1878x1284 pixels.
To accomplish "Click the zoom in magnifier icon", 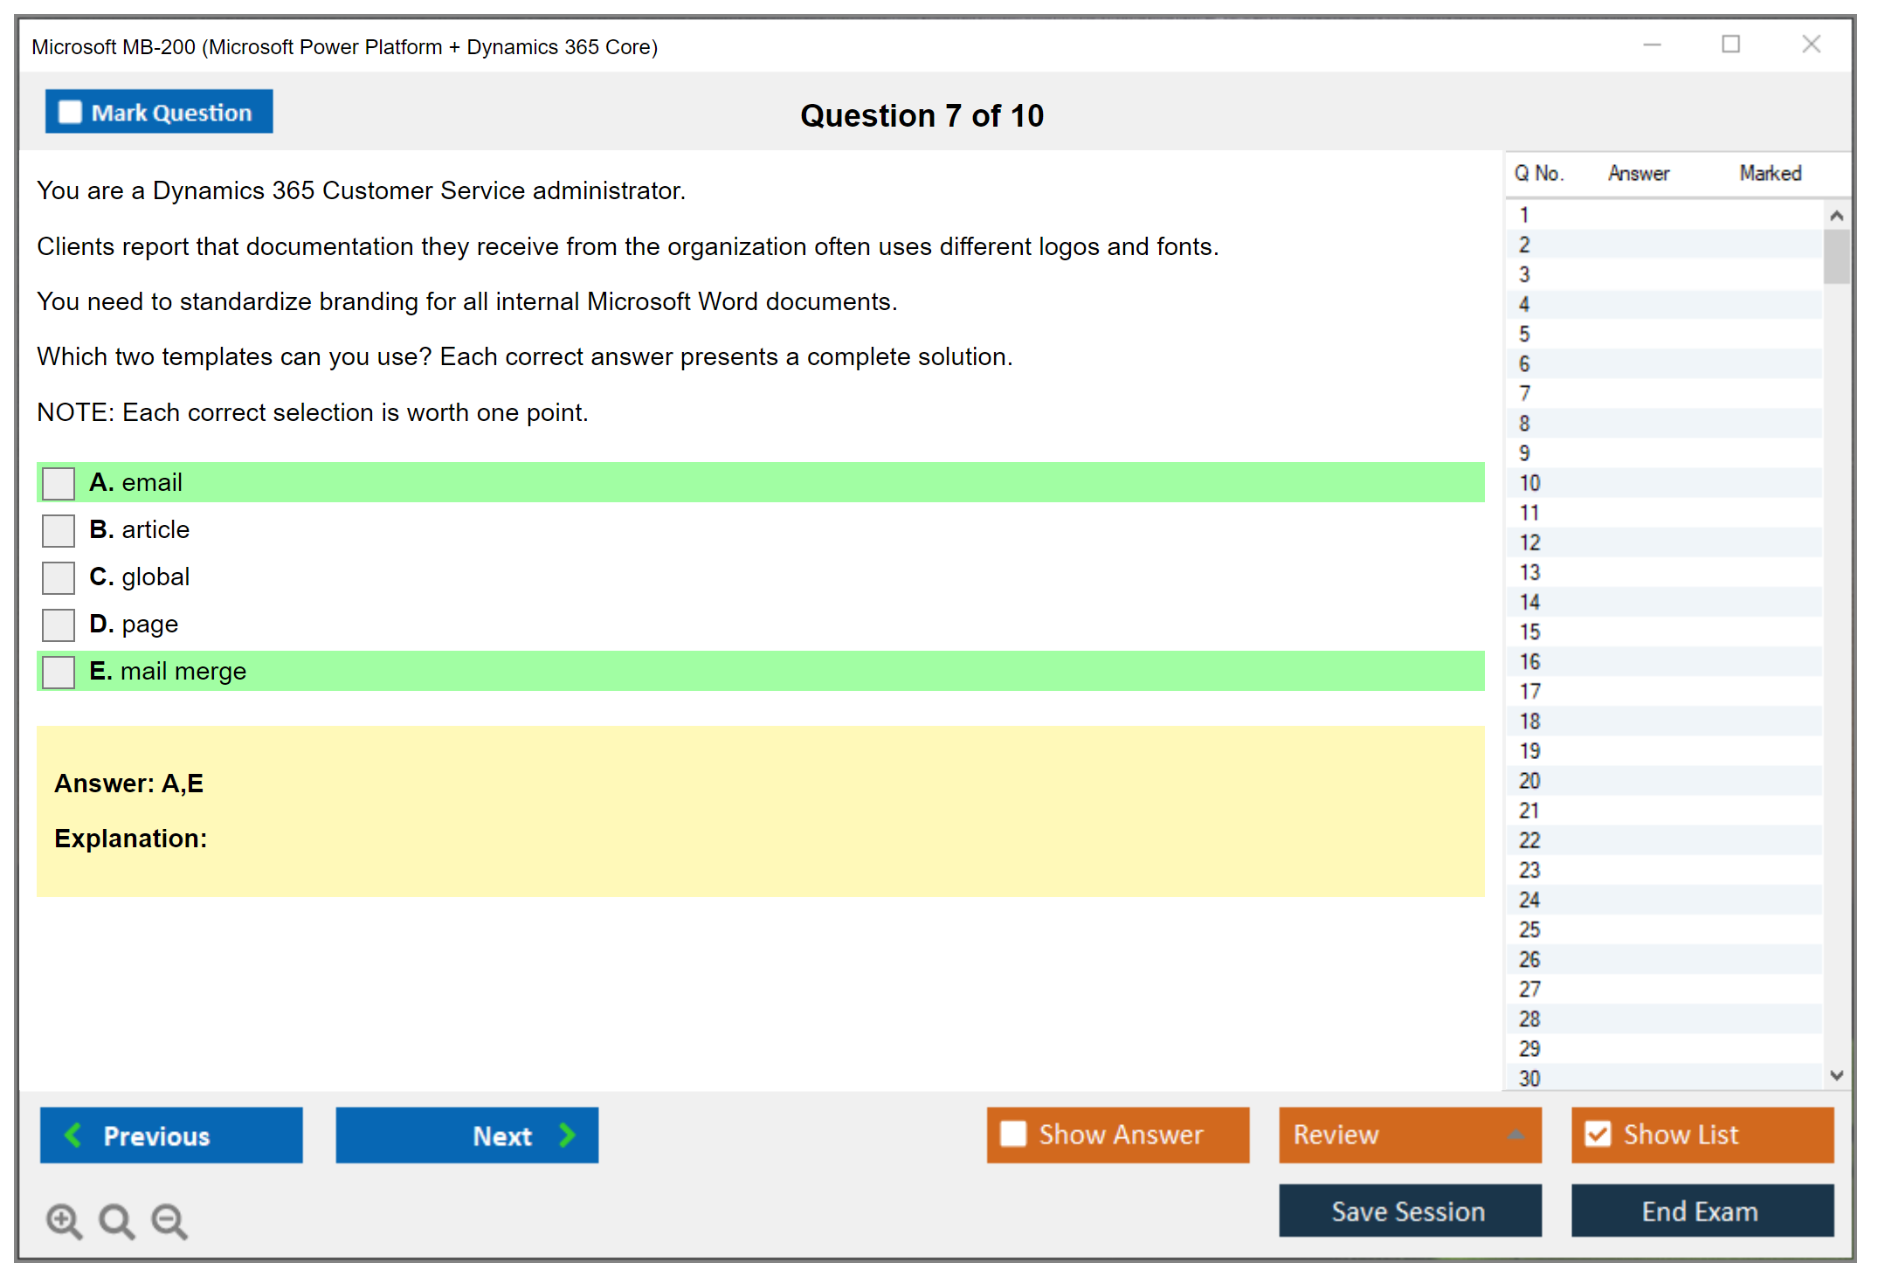I will pos(63,1220).
